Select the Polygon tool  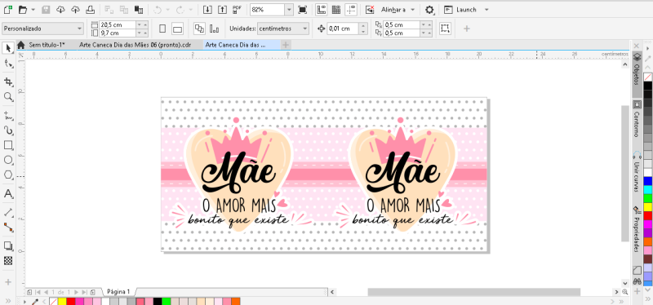pyautogui.click(x=8, y=175)
